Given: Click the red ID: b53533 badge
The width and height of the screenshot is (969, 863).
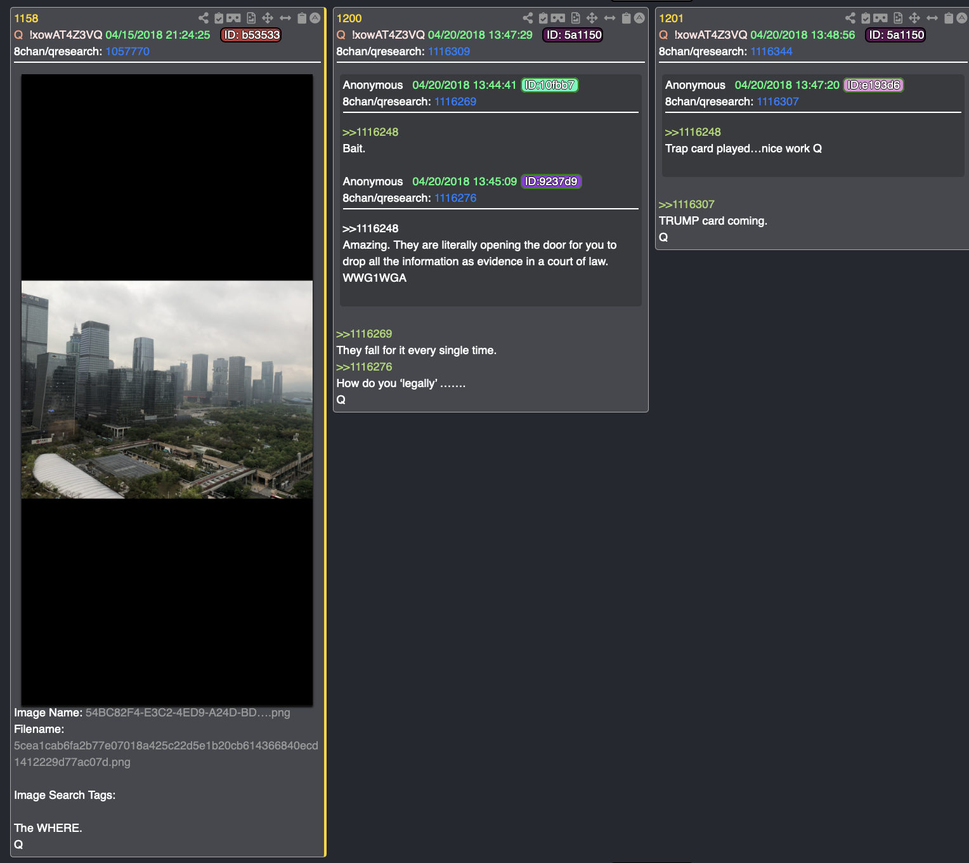Looking at the screenshot, I should (251, 35).
